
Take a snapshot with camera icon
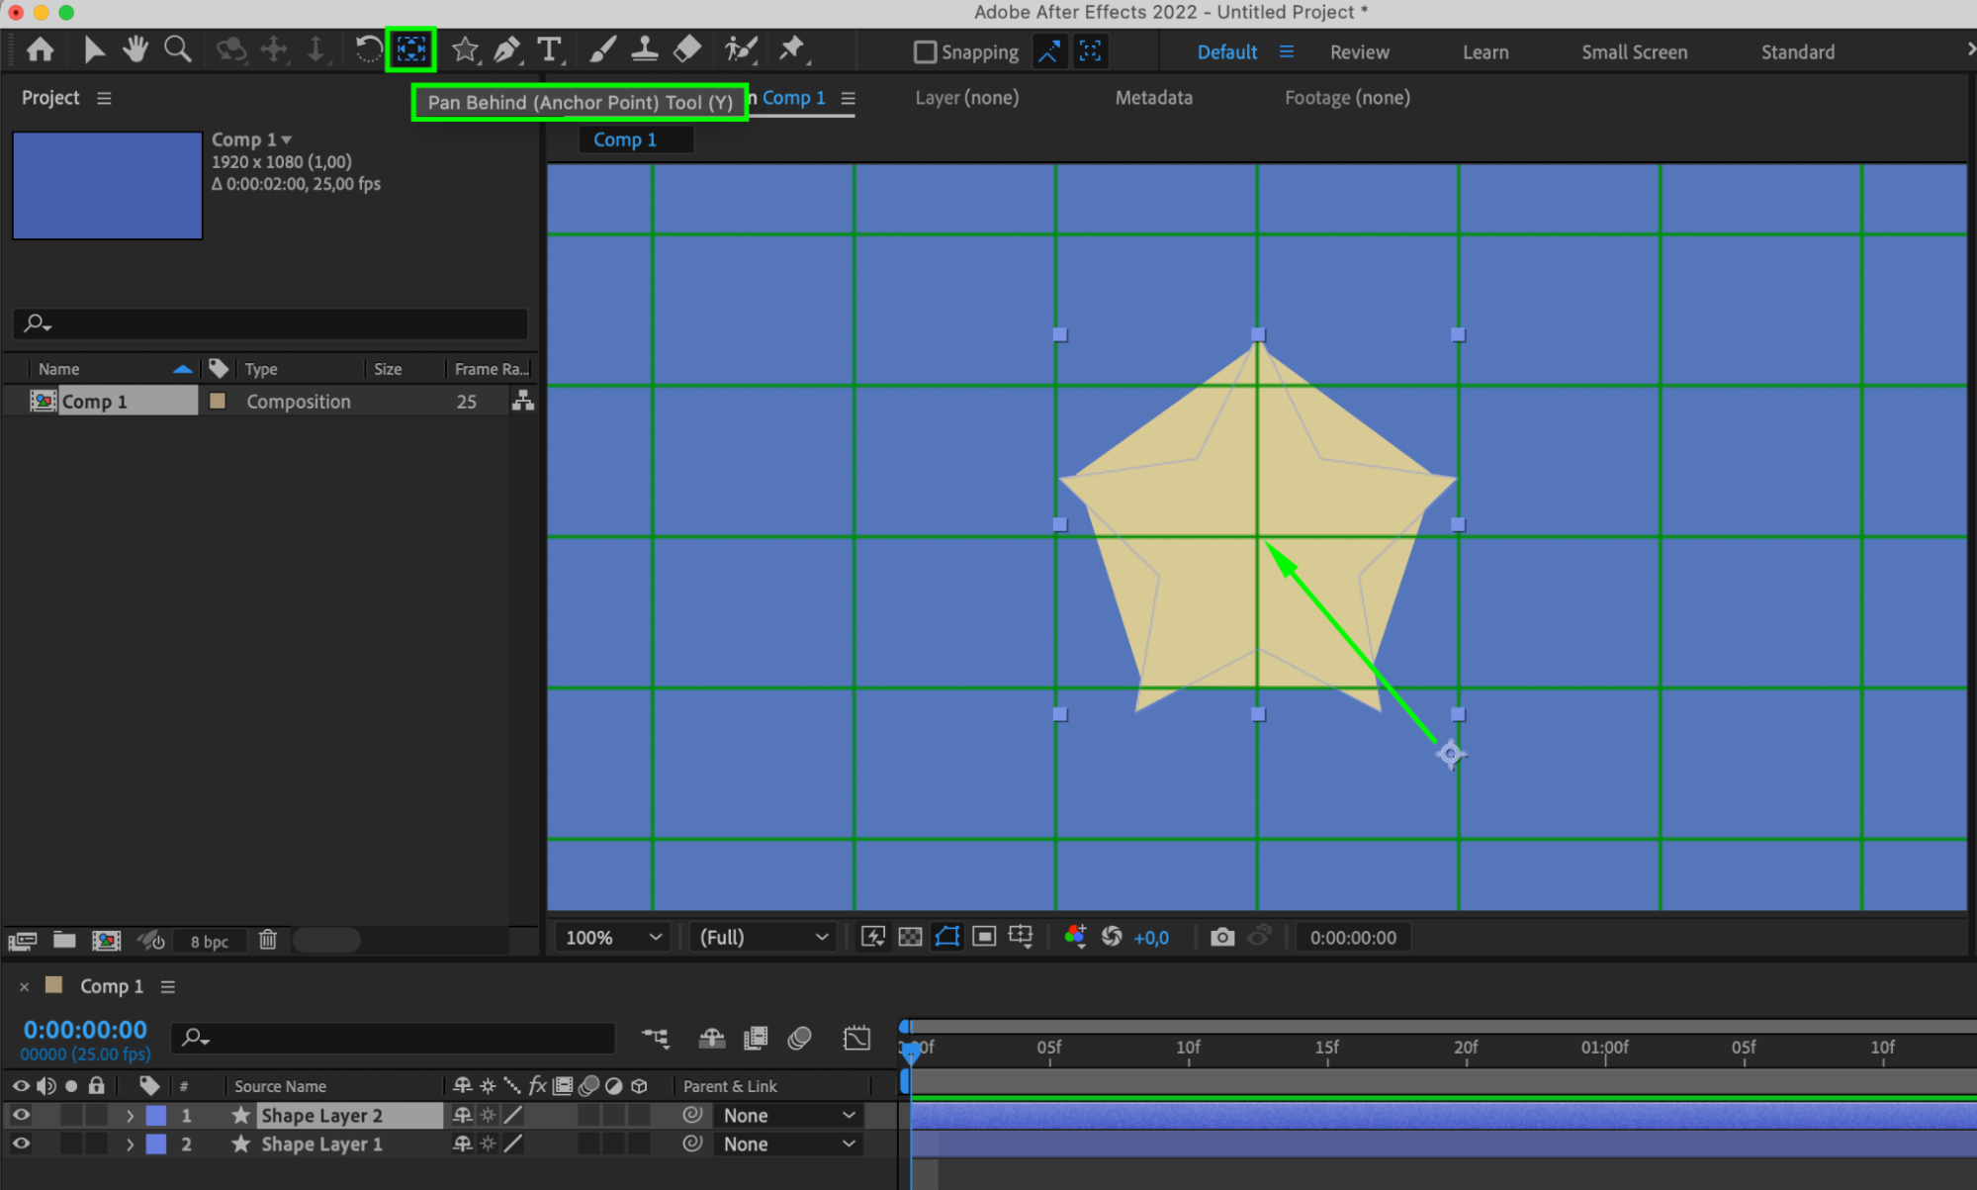(x=1222, y=937)
